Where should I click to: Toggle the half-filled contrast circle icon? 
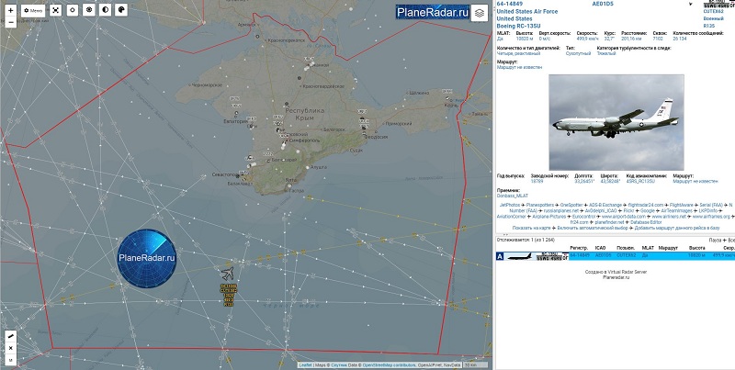tap(106, 10)
